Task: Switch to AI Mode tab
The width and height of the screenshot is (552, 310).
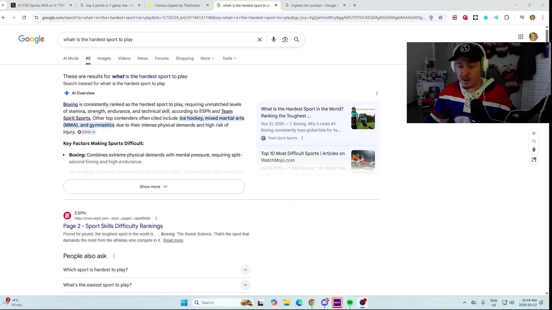Action: coord(71,59)
